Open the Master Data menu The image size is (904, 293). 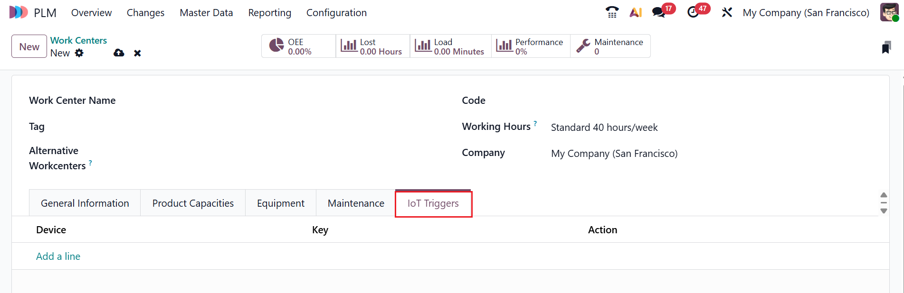(x=206, y=13)
